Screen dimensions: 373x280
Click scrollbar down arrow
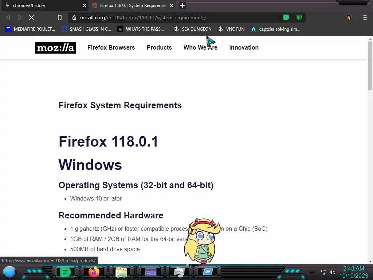coord(370,261)
